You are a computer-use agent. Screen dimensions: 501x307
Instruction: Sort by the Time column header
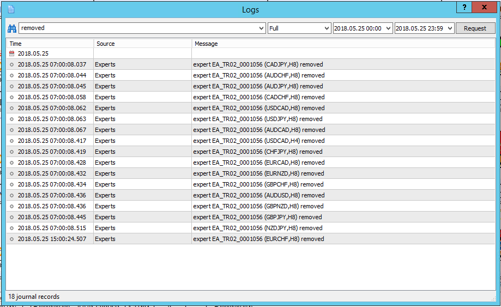click(x=50, y=44)
